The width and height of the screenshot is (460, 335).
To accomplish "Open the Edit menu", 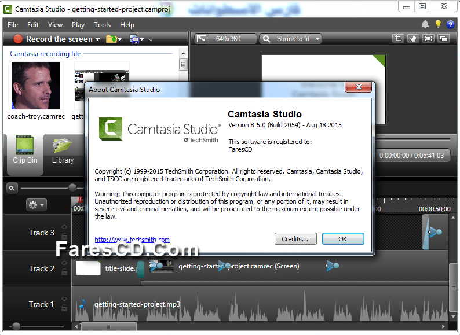I will 33,25.
